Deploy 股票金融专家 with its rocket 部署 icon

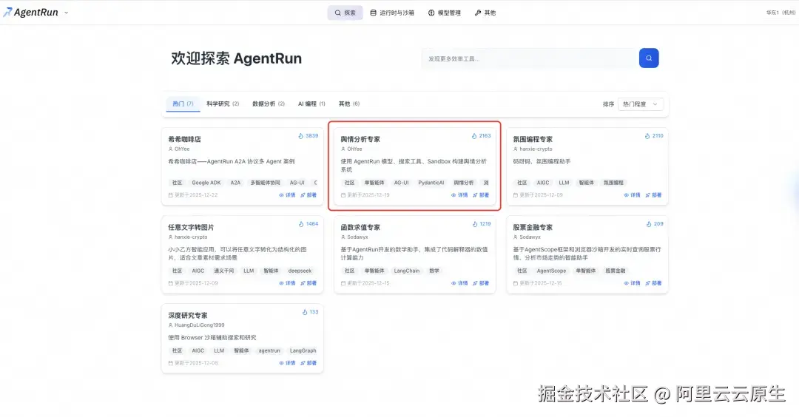653,283
